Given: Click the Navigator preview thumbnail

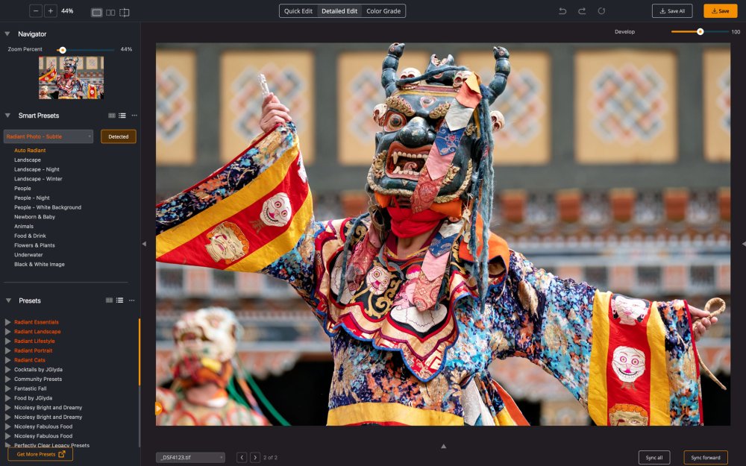Looking at the screenshot, I should click(x=72, y=78).
